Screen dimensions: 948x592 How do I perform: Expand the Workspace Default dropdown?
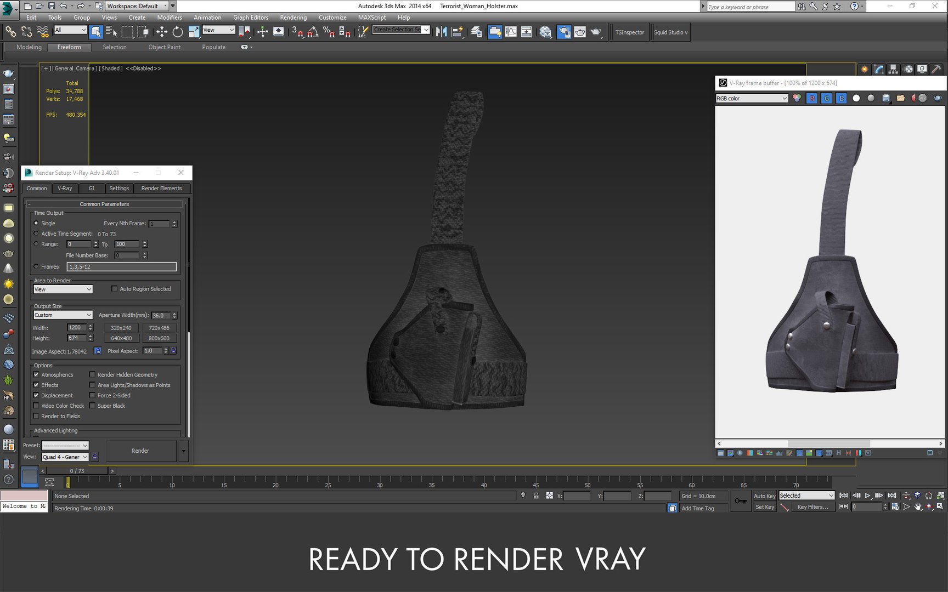pyautogui.click(x=137, y=6)
